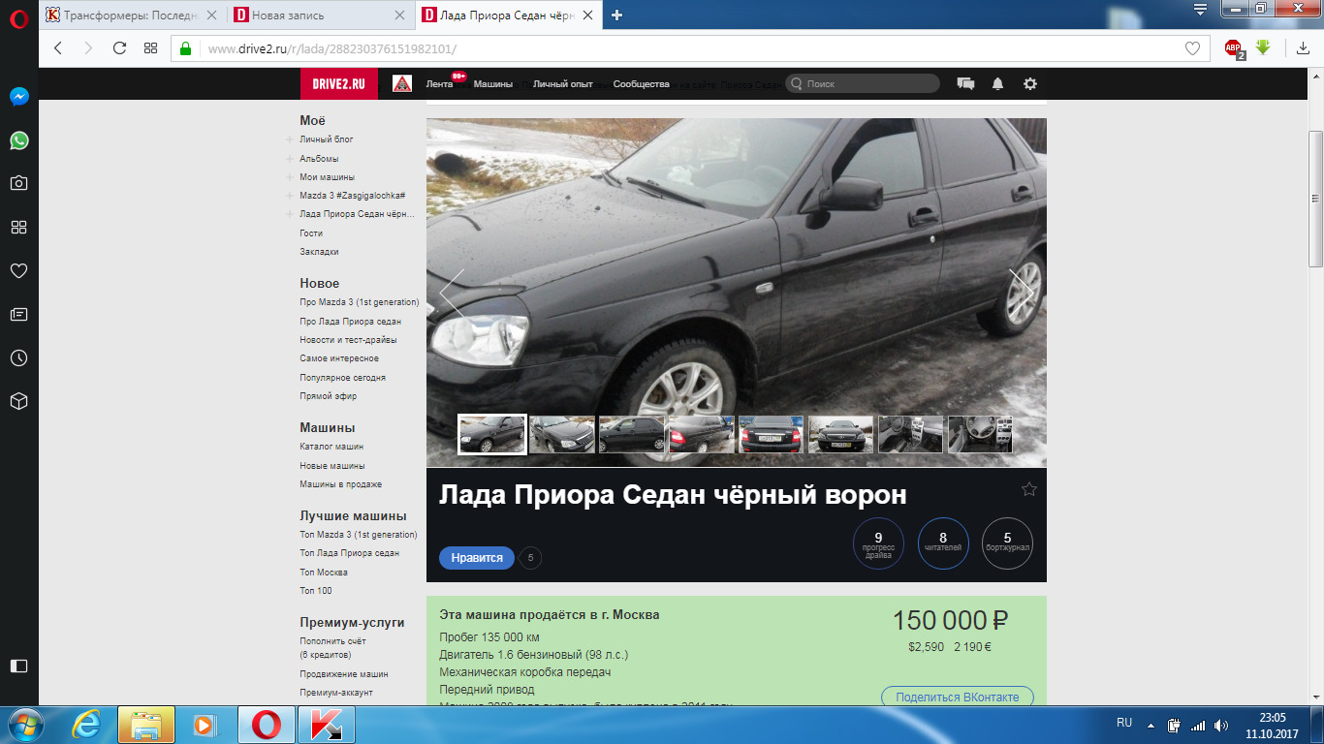Click the page vertical scrollbar

(x=1315, y=200)
